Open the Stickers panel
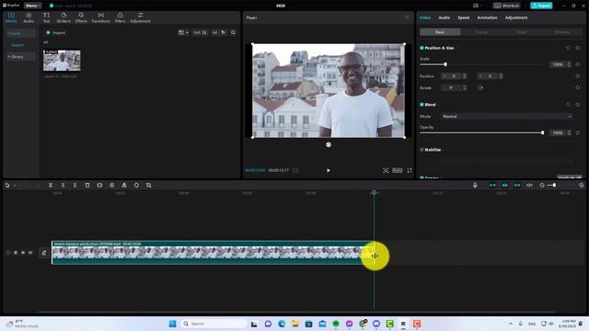Image resolution: width=589 pixels, height=331 pixels. (x=64, y=17)
